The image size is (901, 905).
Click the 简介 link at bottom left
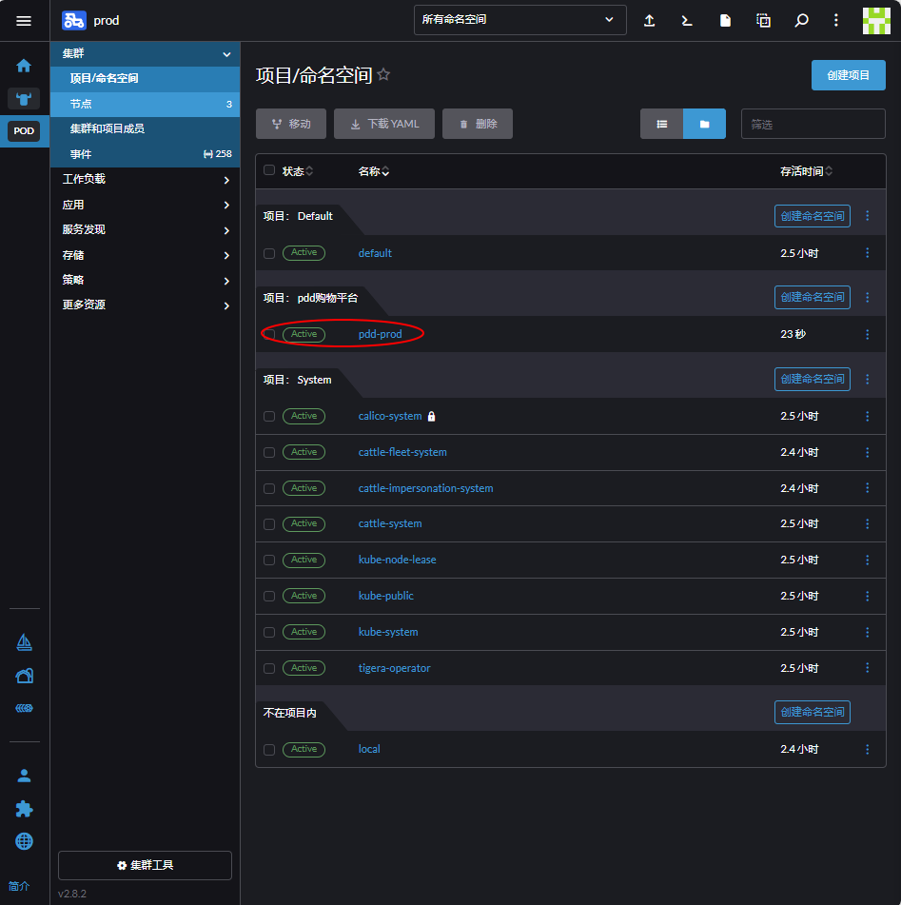pyautogui.click(x=19, y=886)
